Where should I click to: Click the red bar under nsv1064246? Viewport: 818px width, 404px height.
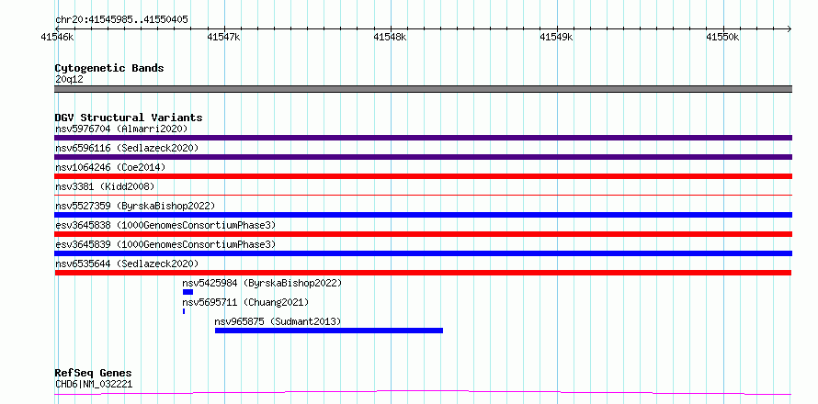423,176
